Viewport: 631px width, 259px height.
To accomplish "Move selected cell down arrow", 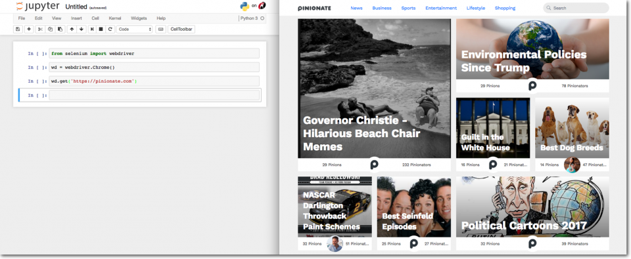I will click(x=82, y=30).
